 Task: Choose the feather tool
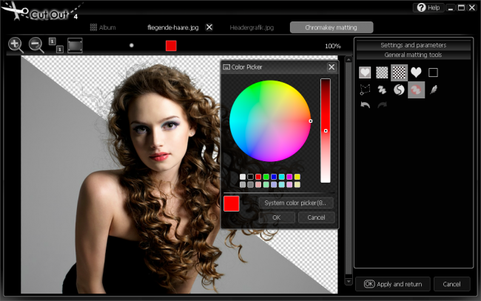coord(433,89)
